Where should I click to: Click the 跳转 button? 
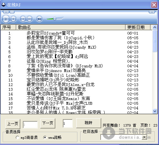click(x=88, y=123)
